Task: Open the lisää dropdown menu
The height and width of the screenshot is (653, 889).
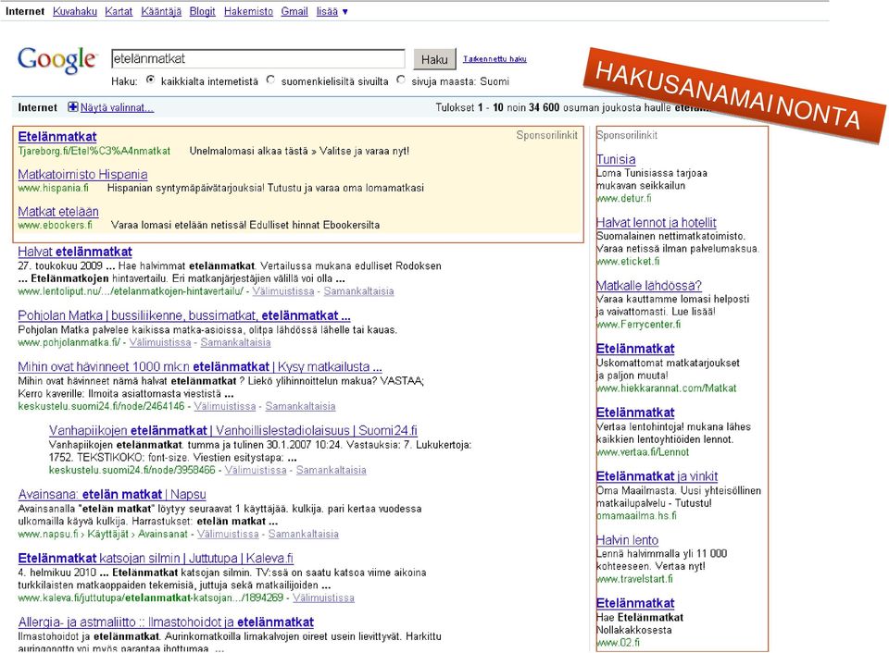Action: (332, 11)
